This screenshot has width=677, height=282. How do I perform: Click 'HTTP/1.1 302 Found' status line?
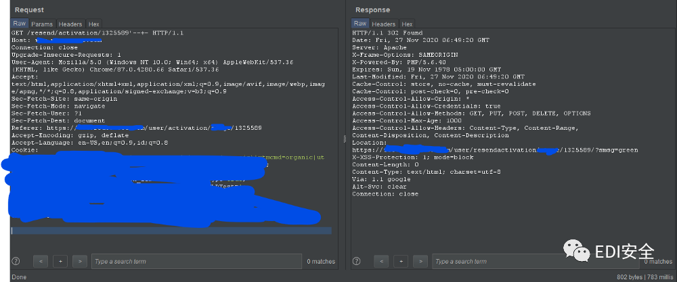387,32
